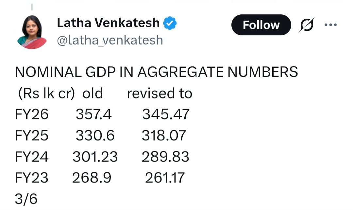Click the FY26 revised value 345.47

click(166, 114)
